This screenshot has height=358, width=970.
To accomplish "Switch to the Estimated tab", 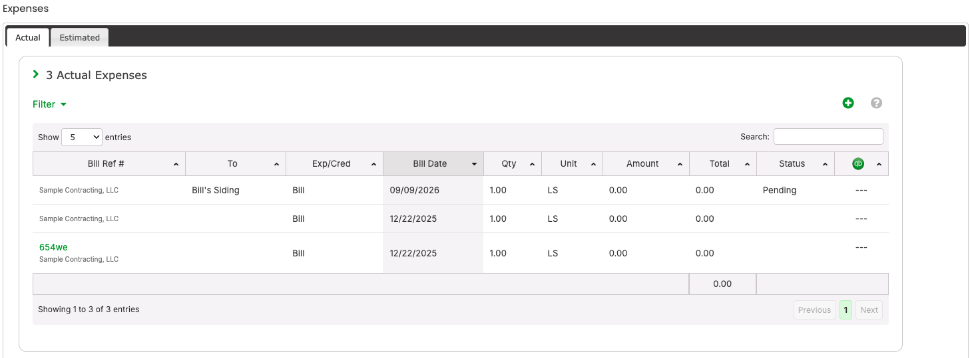I will click(80, 37).
